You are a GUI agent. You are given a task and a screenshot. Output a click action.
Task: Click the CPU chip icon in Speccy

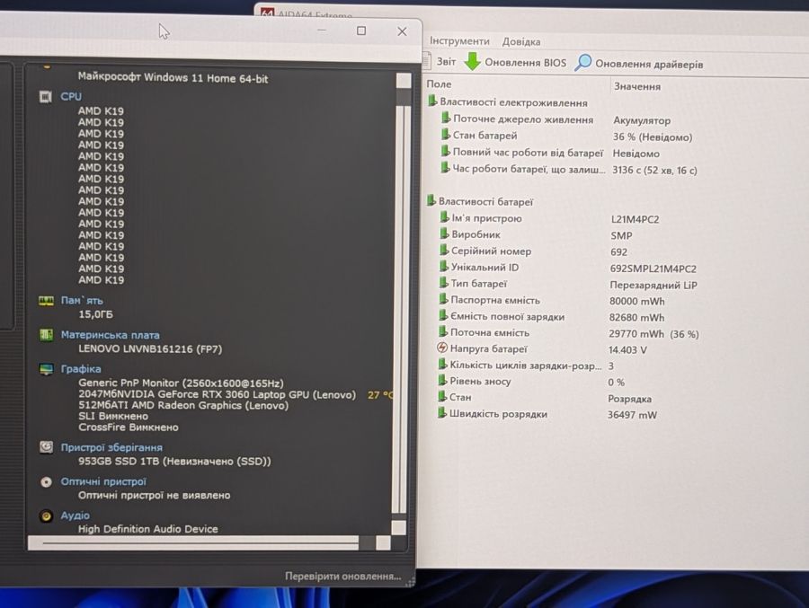[x=46, y=96]
